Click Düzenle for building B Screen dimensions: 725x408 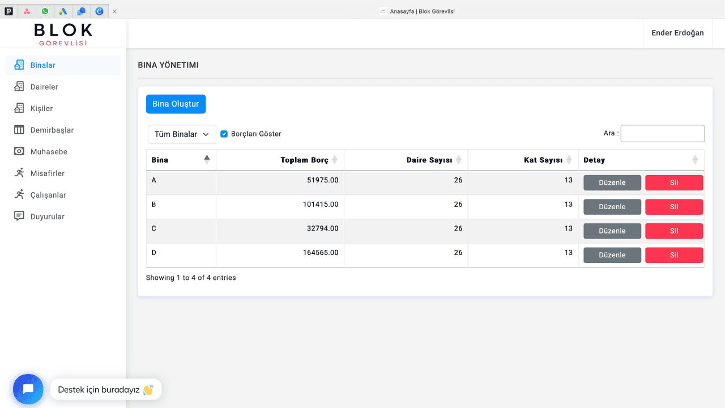(x=612, y=207)
